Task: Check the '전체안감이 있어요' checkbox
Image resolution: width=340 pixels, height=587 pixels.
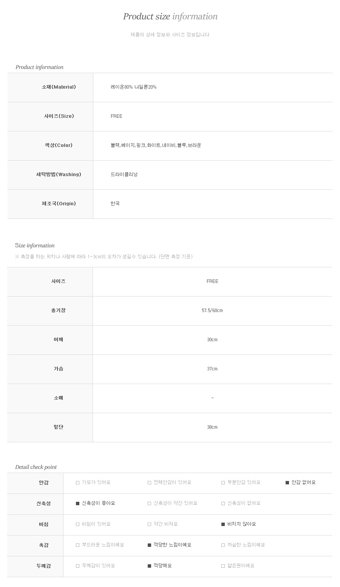Action: [150, 483]
